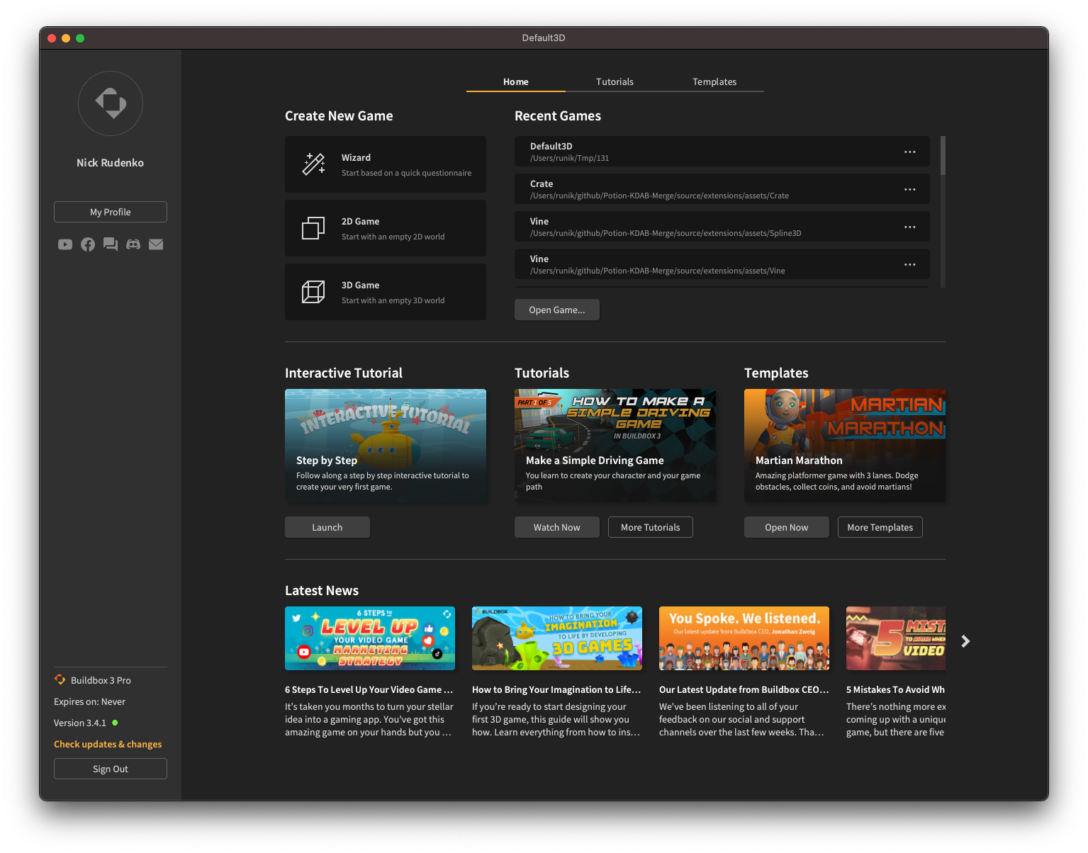The width and height of the screenshot is (1088, 853).
Task: Open the Discord social icon
Action: tap(133, 244)
